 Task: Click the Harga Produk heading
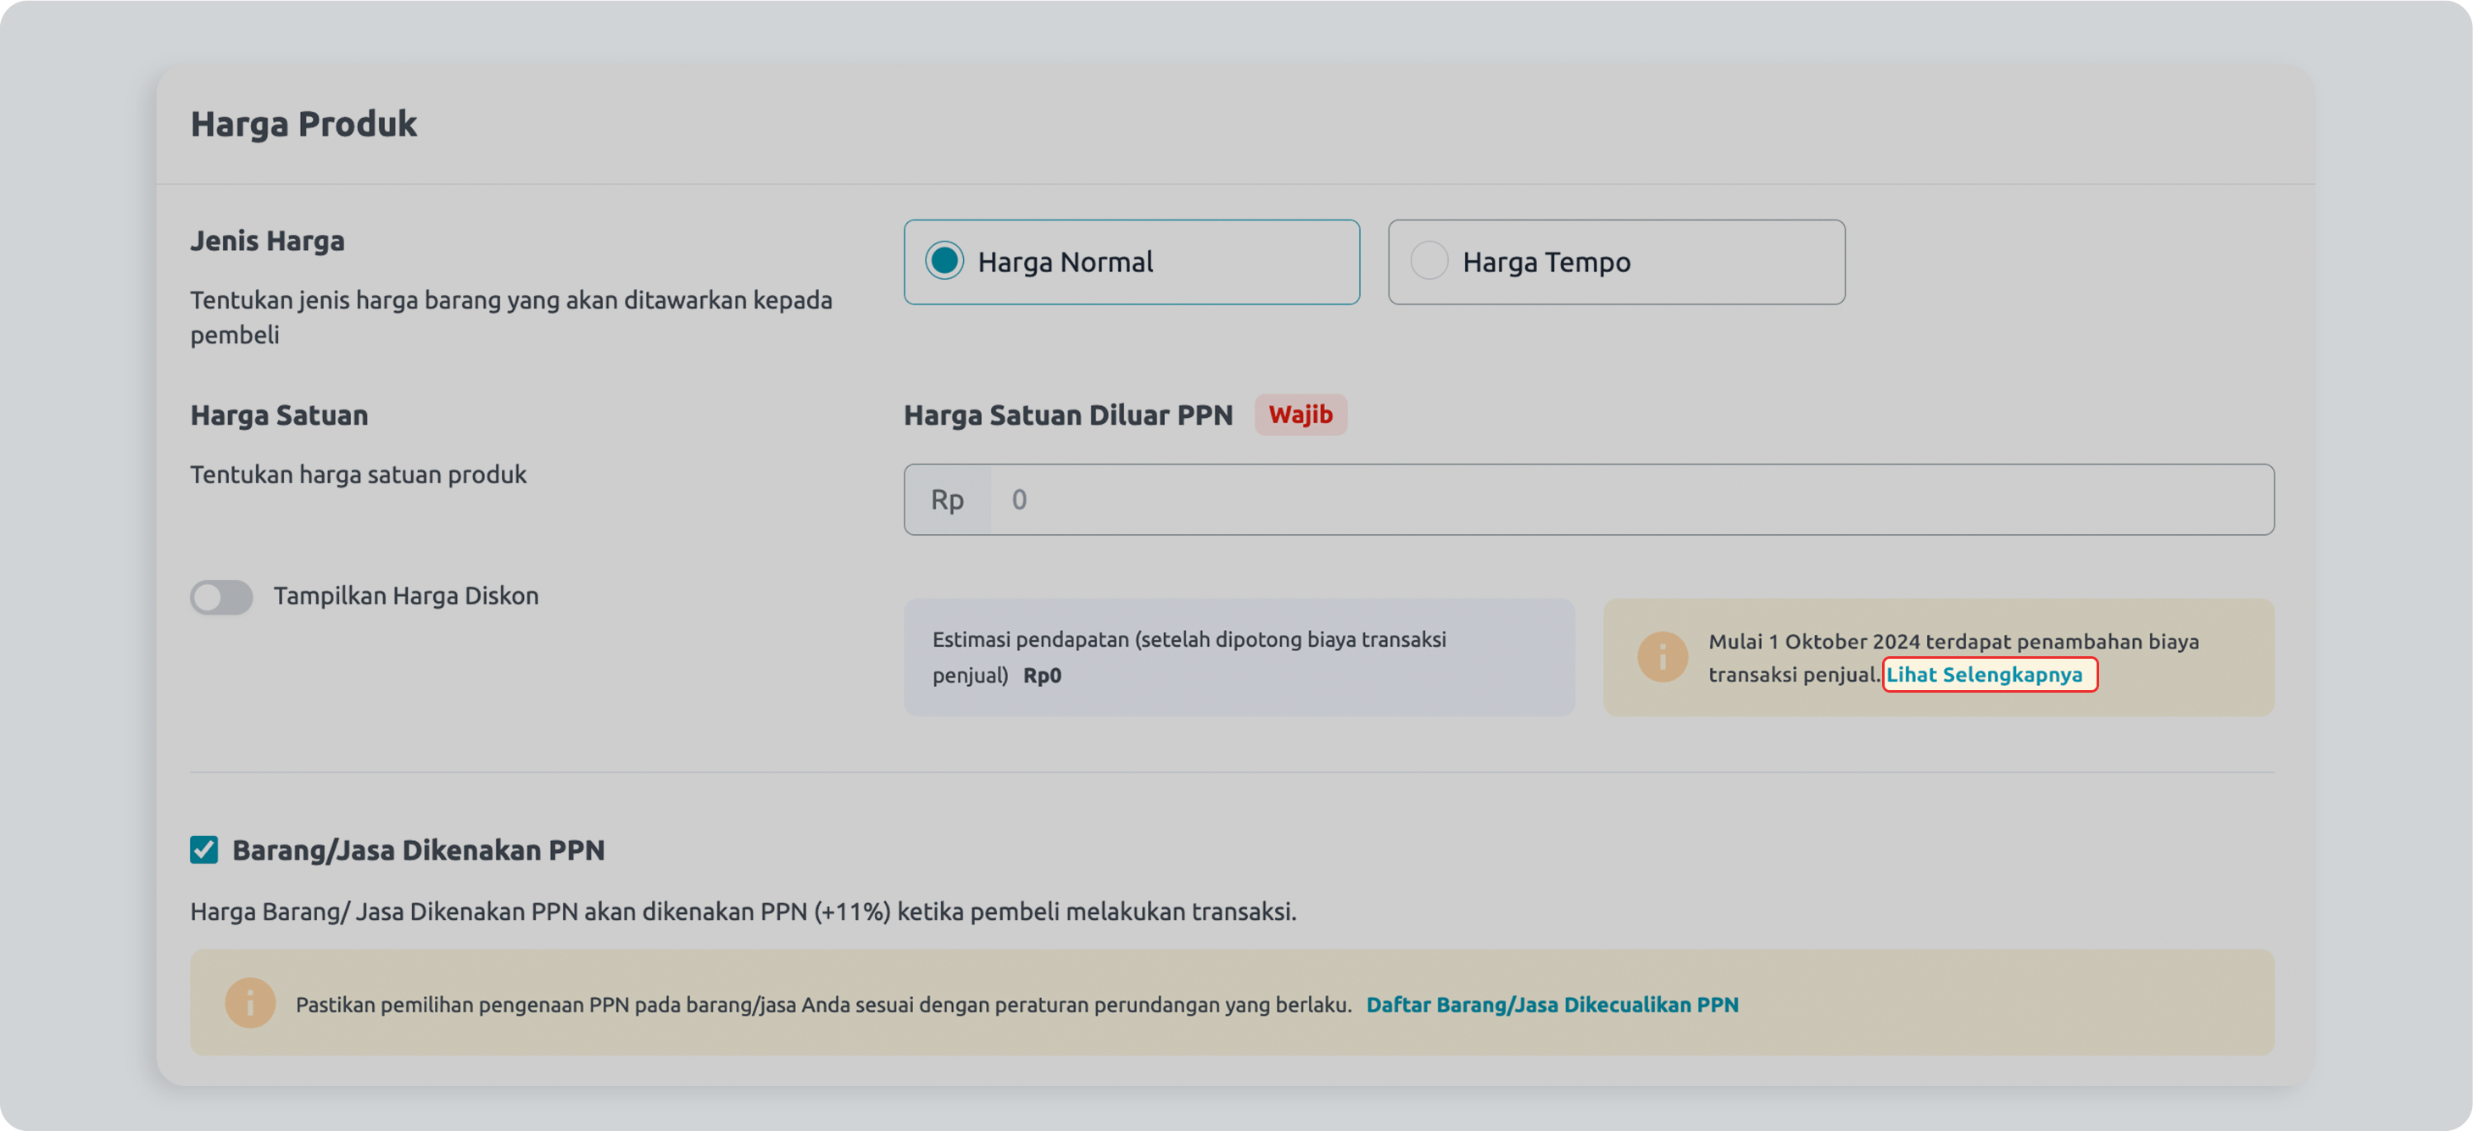[304, 125]
